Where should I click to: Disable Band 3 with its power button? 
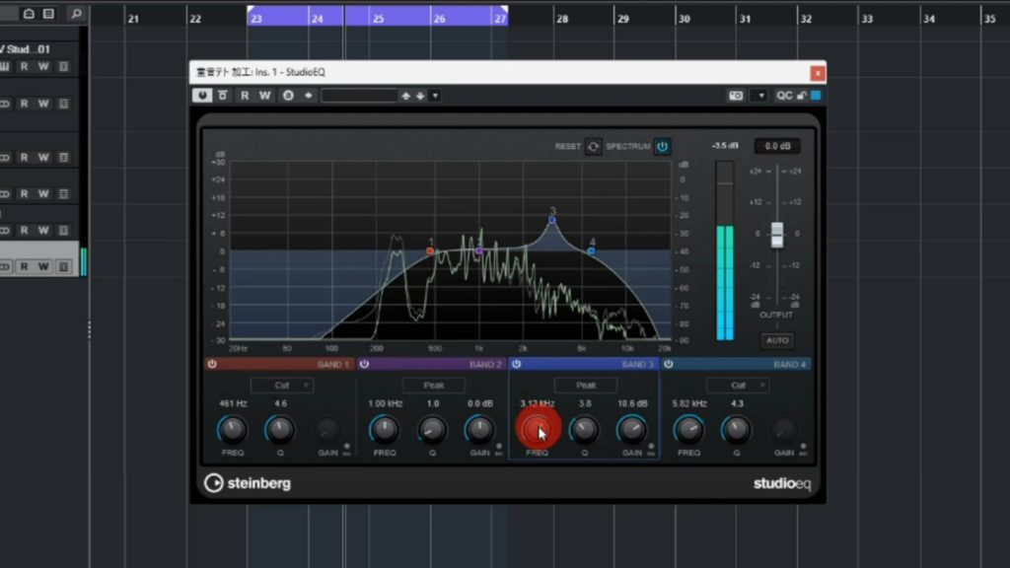(516, 364)
